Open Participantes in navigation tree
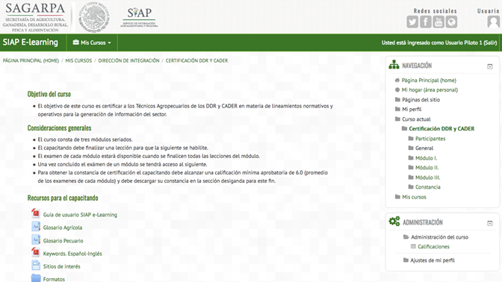502x282 pixels. [x=430, y=139]
